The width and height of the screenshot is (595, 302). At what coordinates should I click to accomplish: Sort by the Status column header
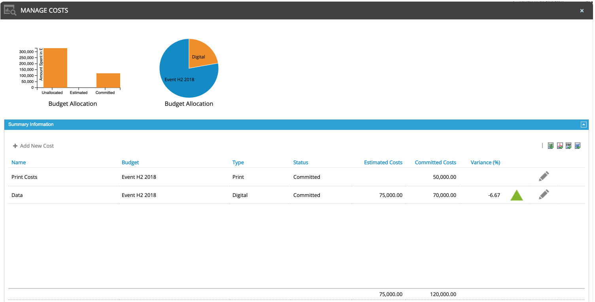(300, 162)
